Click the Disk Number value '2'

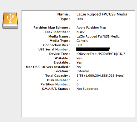pos(77,80)
